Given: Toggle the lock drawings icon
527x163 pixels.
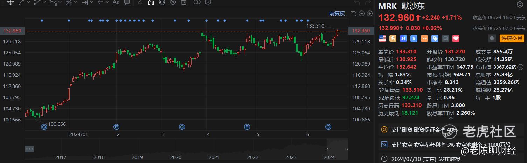Looking at the screenshot, I should [x=162, y=2].
